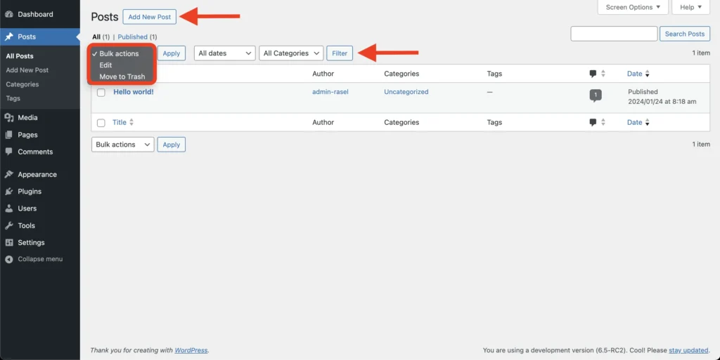Open Categories submenu item
The height and width of the screenshot is (360, 720).
pyautogui.click(x=22, y=84)
